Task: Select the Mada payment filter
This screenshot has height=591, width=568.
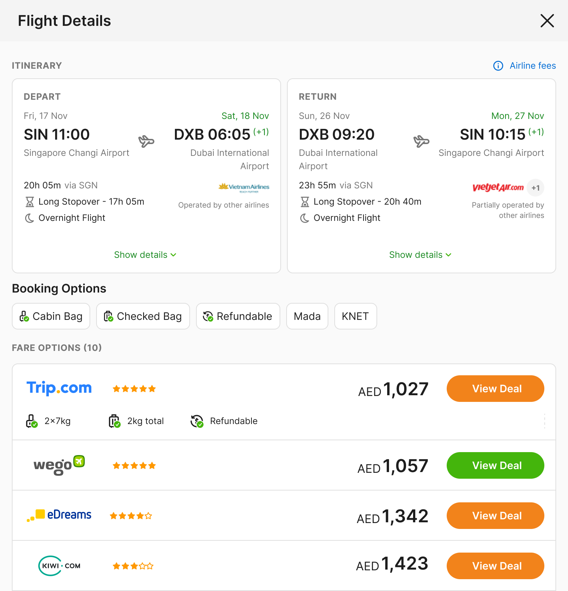Action: coord(307,316)
